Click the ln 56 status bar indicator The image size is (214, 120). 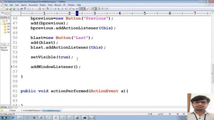coord(150,114)
